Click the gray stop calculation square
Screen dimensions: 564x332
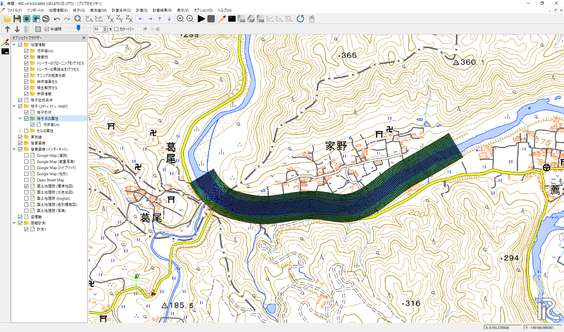coord(211,19)
